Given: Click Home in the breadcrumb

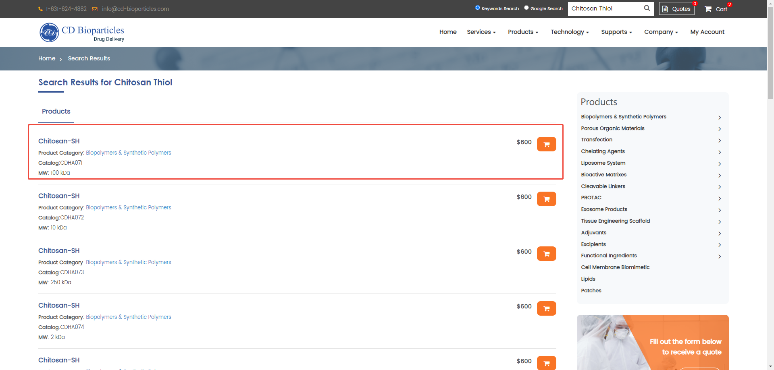Looking at the screenshot, I should point(47,58).
